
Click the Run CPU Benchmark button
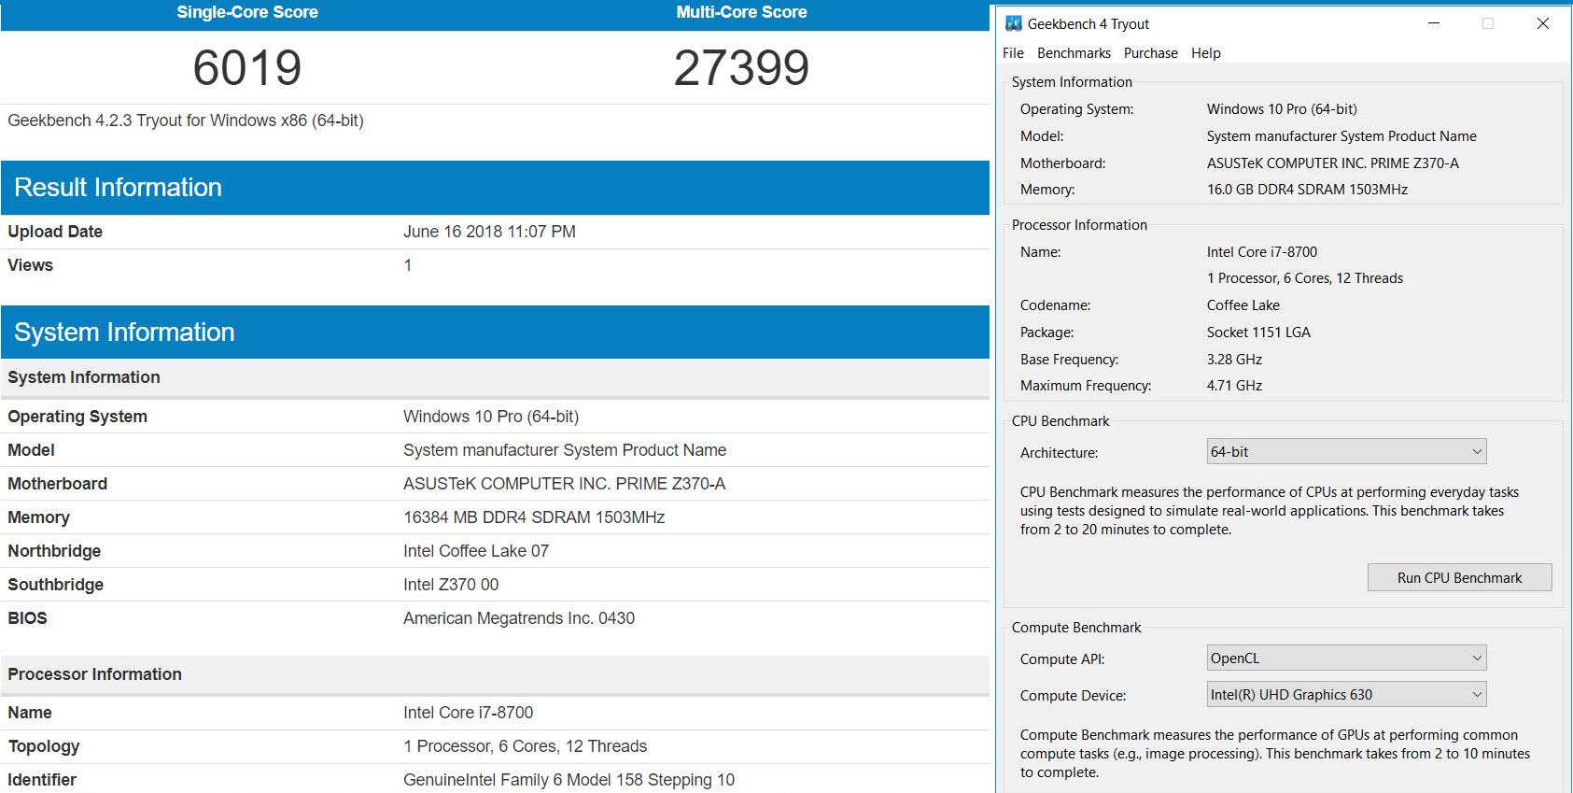point(1459,578)
